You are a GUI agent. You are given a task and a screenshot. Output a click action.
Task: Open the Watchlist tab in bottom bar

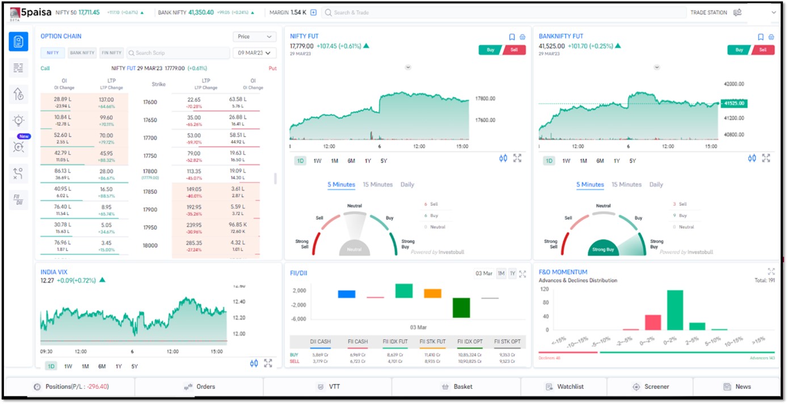tap(564, 386)
